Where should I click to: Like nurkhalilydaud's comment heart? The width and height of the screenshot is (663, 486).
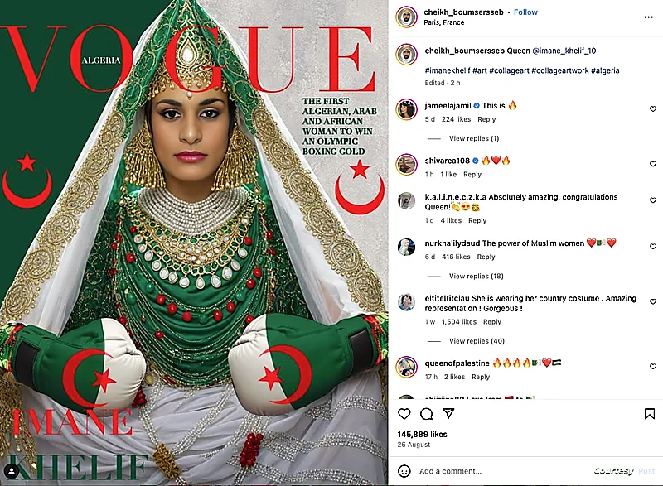point(653,246)
